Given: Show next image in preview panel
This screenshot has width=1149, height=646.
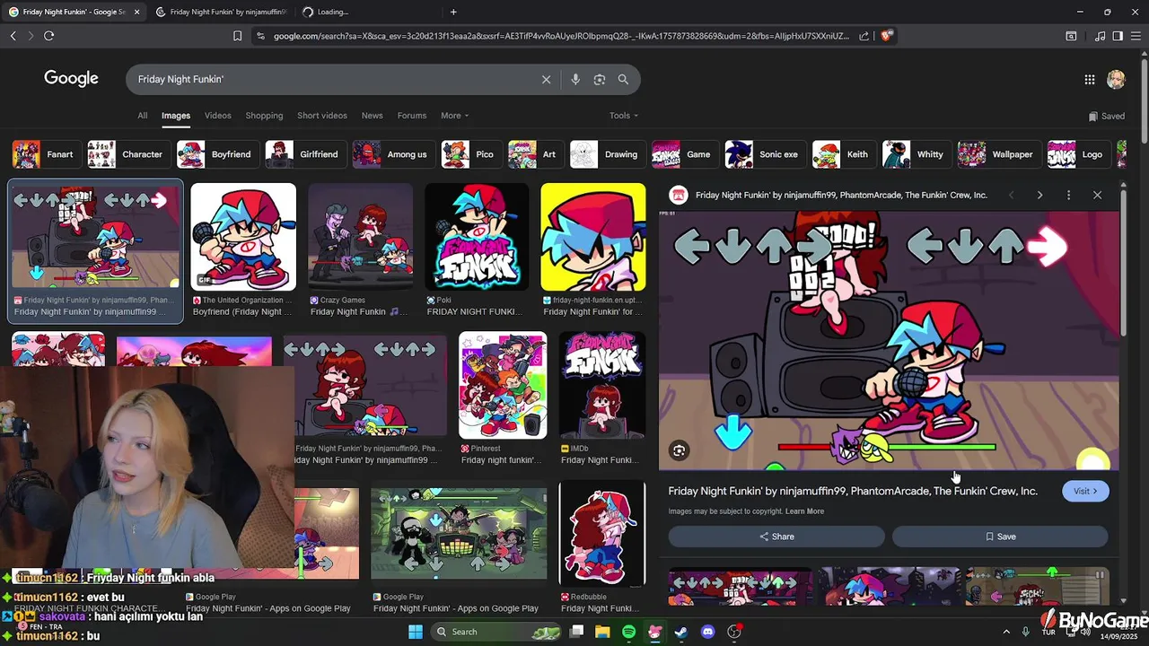Looking at the screenshot, I should [x=1039, y=195].
